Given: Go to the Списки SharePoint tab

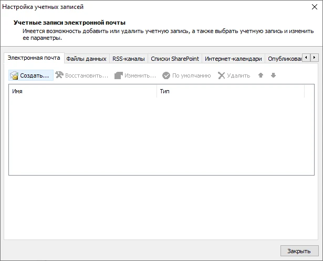Looking at the screenshot, I should [x=175, y=59].
